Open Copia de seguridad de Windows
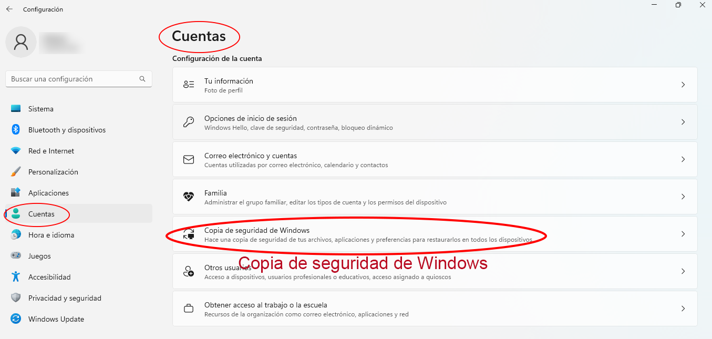 coord(435,234)
